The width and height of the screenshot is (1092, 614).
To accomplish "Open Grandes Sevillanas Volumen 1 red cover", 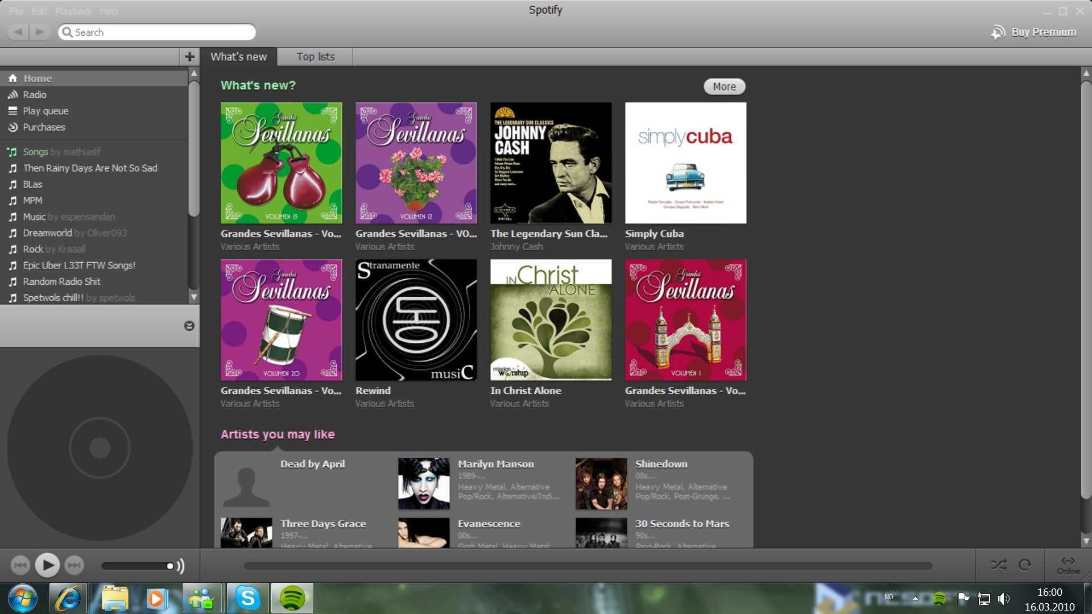I will point(686,320).
